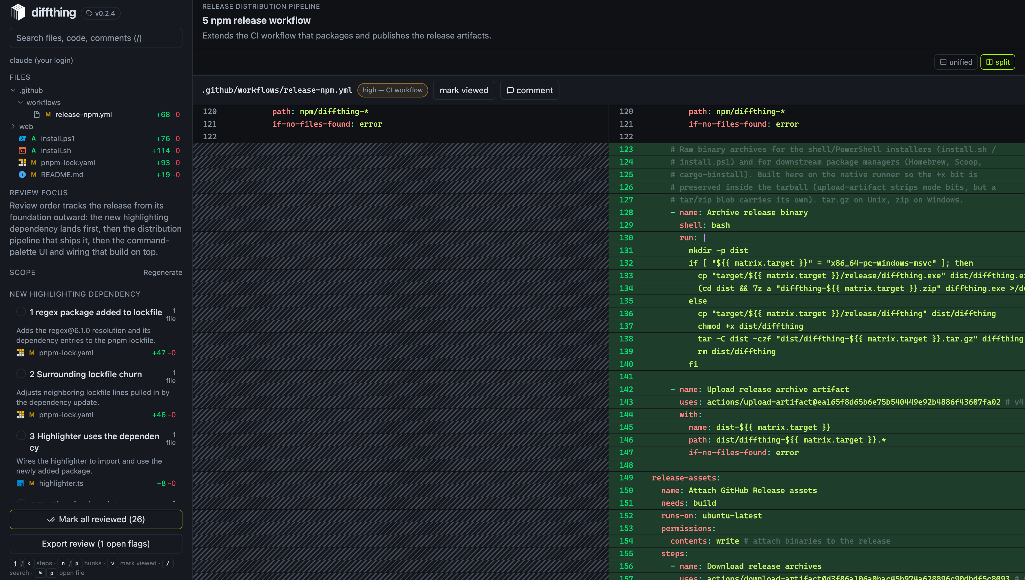Click the TypeScript icon beside highlighter.ts
This screenshot has height=580, width=1025.
click(20, 483)
